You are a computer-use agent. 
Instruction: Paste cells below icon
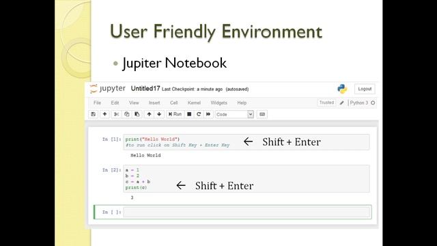[x=137, y=114]
